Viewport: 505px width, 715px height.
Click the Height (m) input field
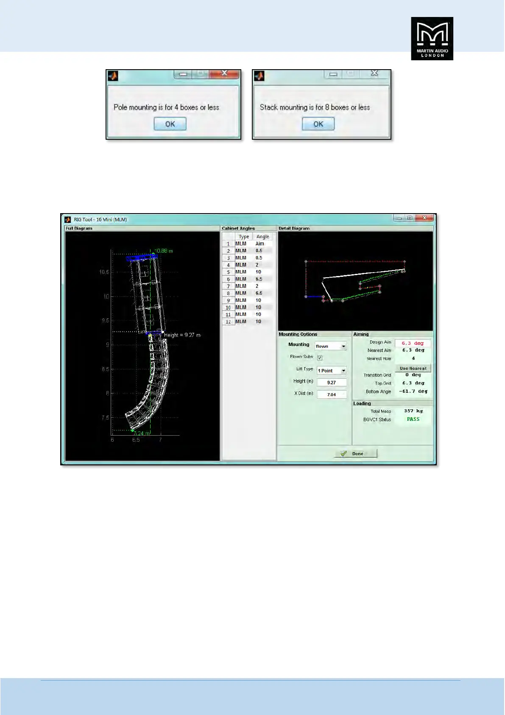[332, 383]
